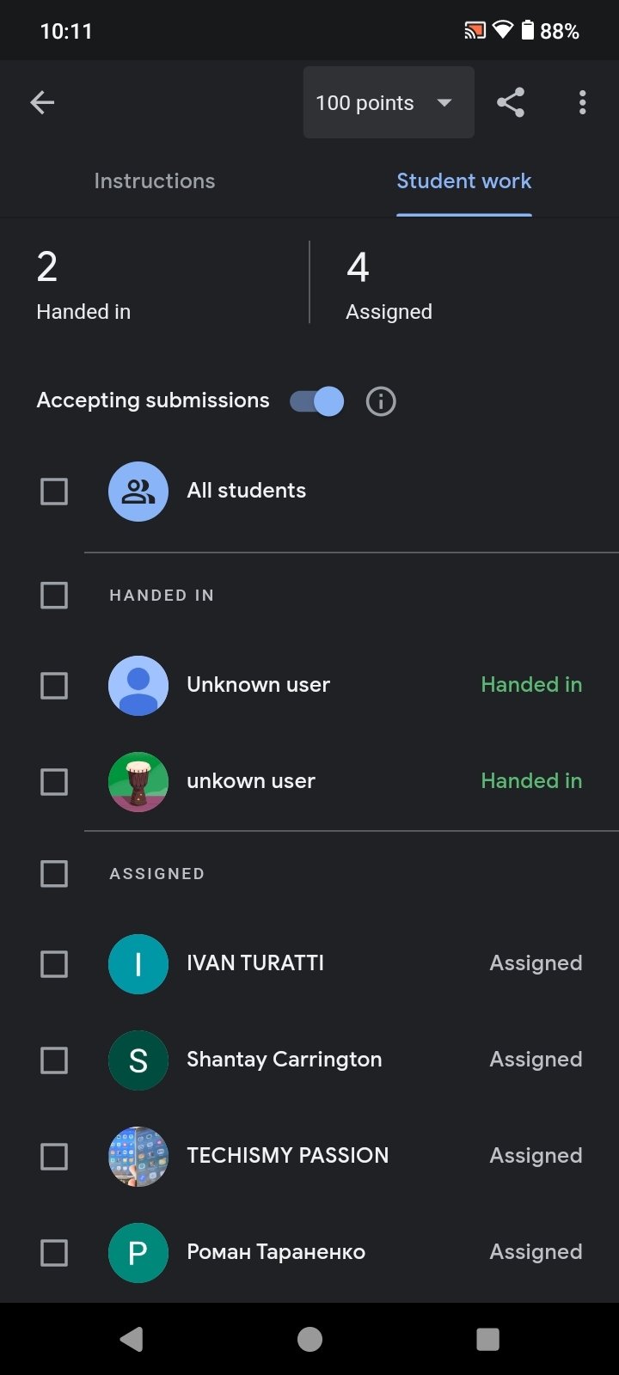Viewport: 619px width, 1375px height.
Task: Tick the ASSIGNED section checkbox
Action: pyautogui.click(x=54, y=874)
